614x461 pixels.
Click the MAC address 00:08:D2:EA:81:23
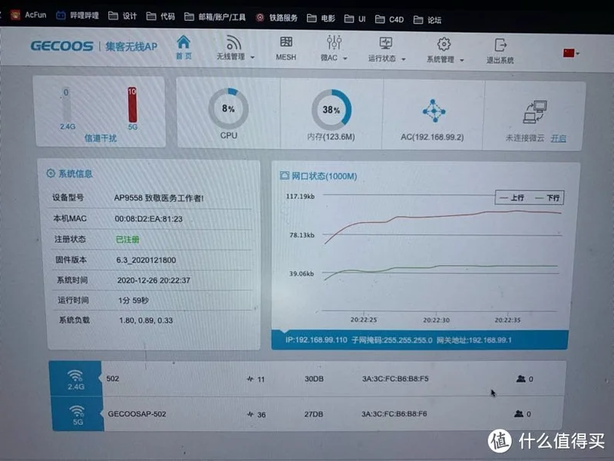coord(148,219)
